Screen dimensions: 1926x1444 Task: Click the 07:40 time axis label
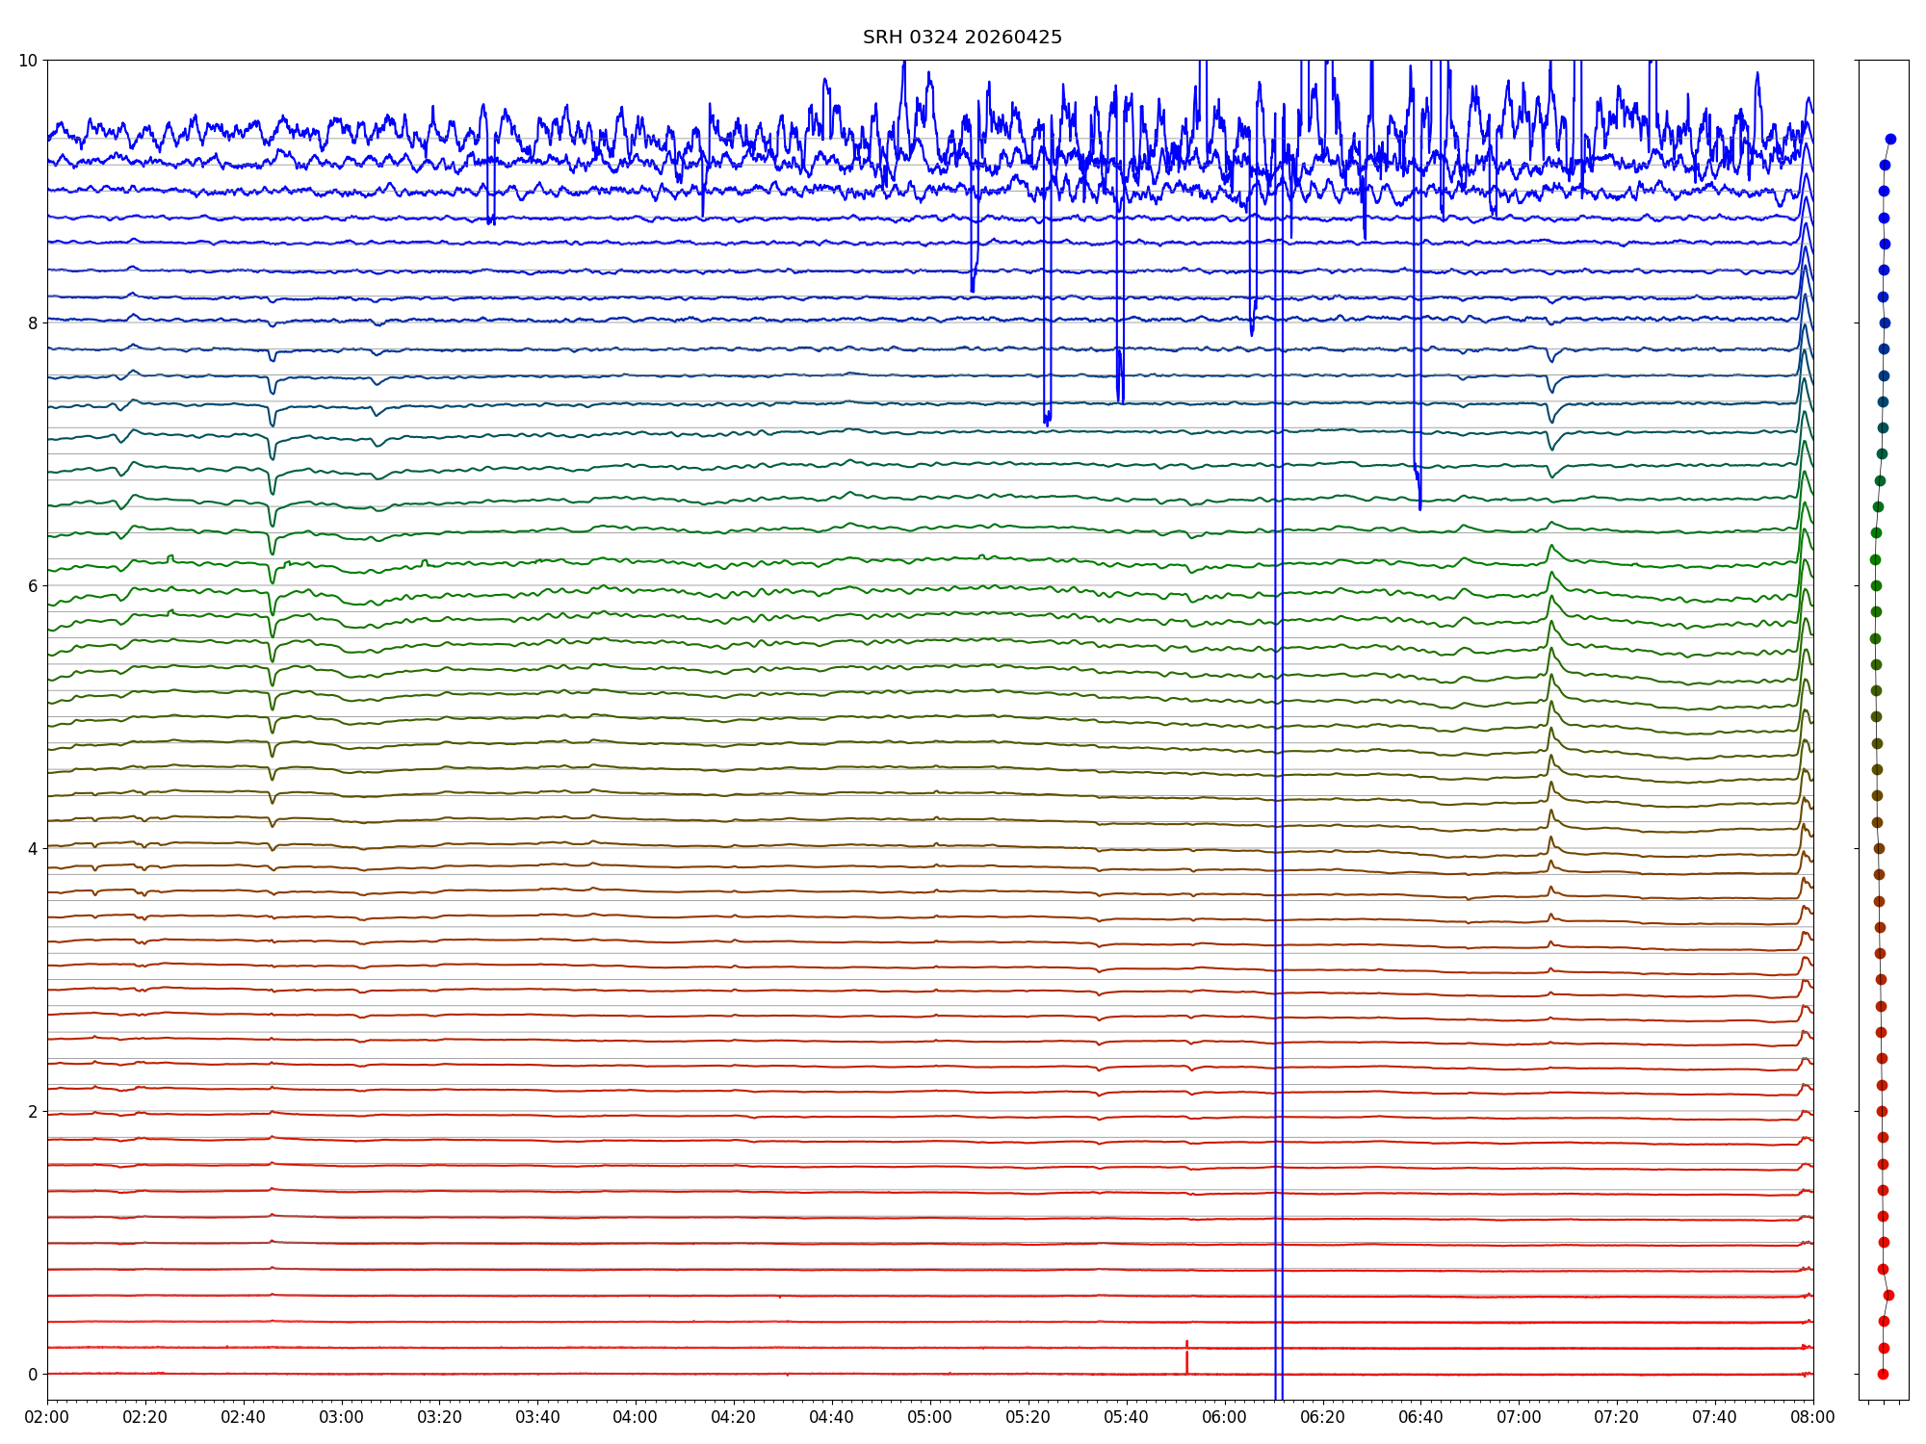point(1715,1417)
